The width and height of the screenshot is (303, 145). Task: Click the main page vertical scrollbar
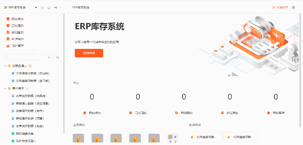pyautogui.click(x=300, y=71)
